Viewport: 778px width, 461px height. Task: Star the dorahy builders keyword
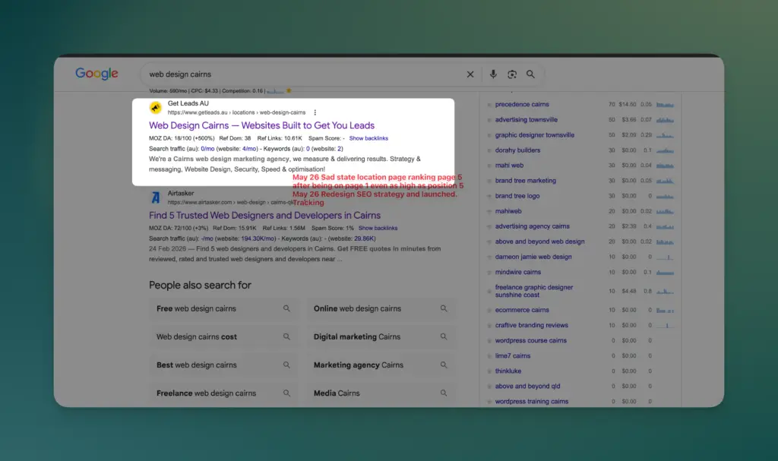tap(489, 150)
